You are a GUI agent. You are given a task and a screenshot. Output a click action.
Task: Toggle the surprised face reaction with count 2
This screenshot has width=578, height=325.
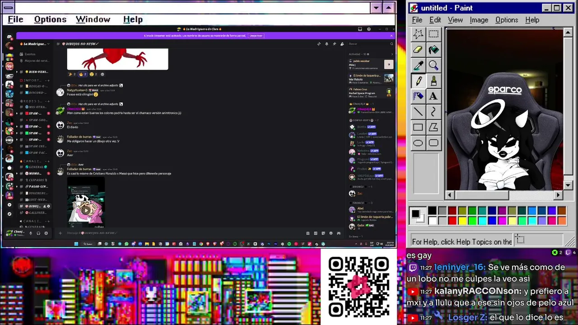click(93, 74)
